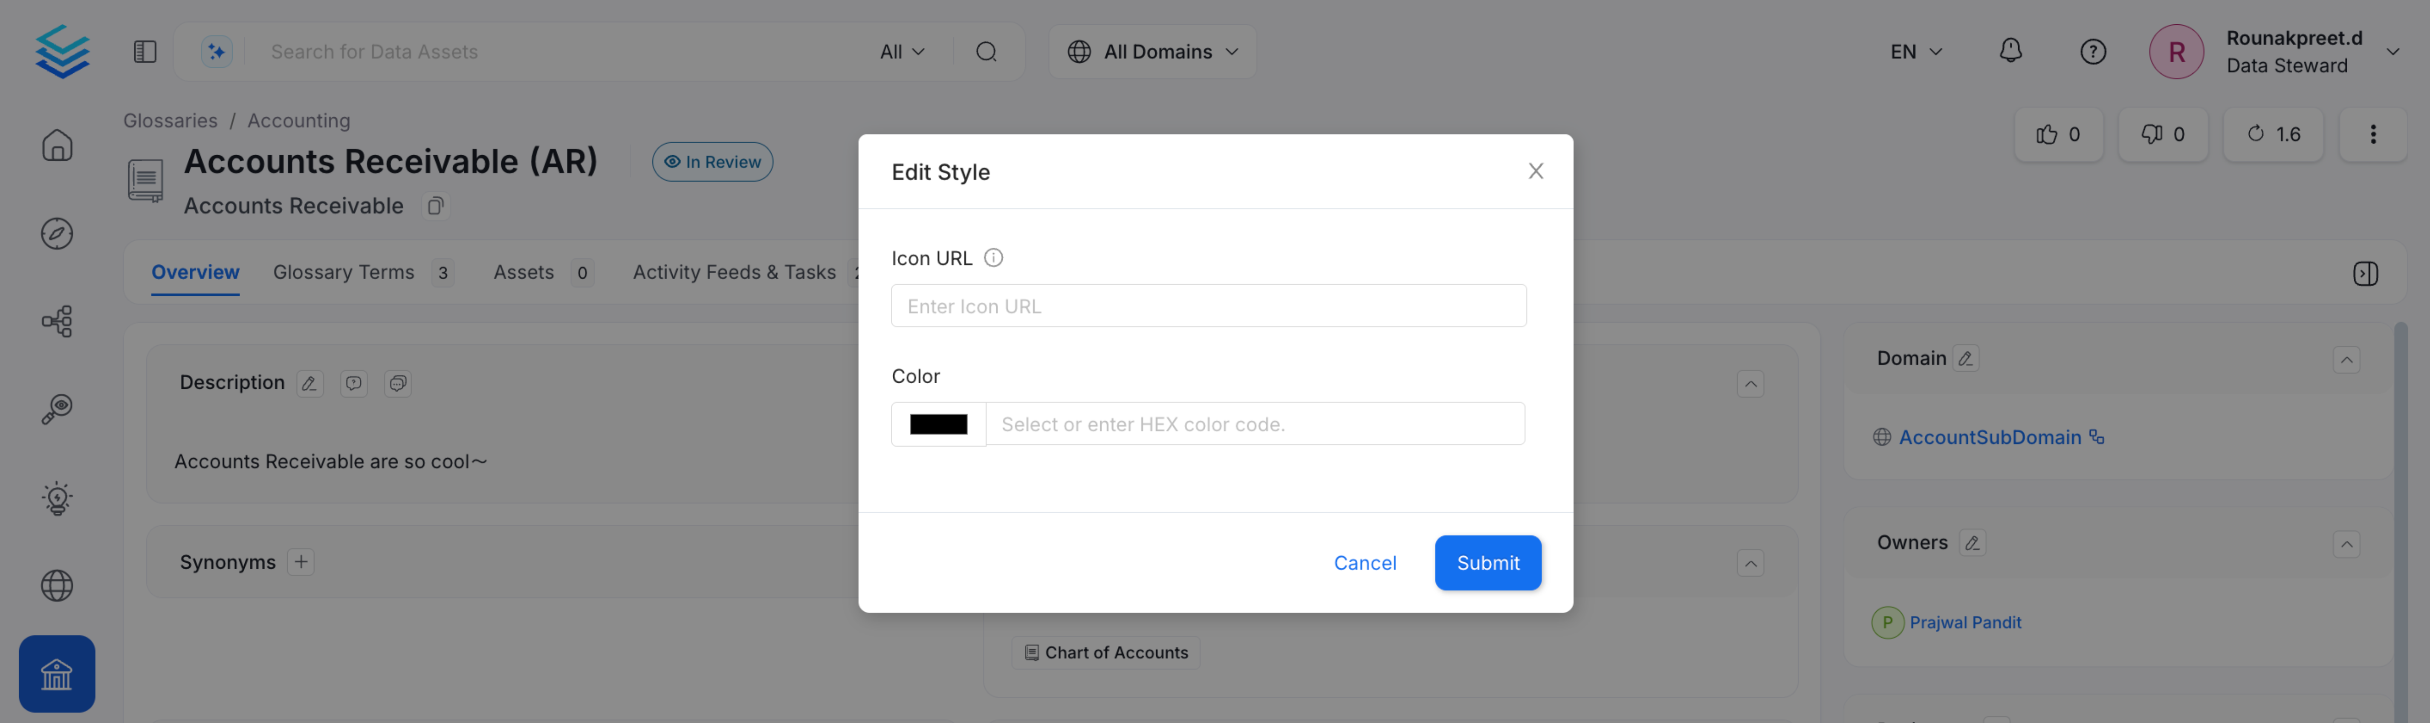Open Insights via the lightbulb sidebar icon
The width and height of the screenshot is (2430, 723).
[x=57, y=497]
